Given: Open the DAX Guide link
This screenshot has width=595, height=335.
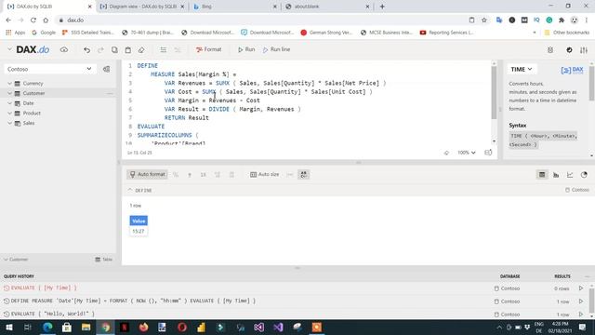Looking at the screenshot, I should [572, 70].
